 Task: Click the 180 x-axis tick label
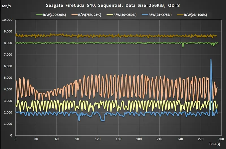[139, 139]
